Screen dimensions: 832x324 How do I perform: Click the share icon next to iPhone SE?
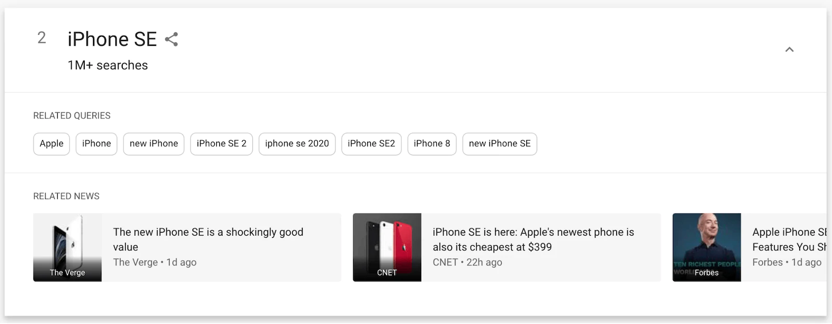pos(172,38)
